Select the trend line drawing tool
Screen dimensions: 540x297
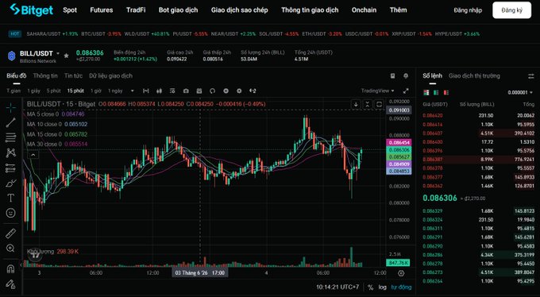pyautogui.click(x=10, y=122)
